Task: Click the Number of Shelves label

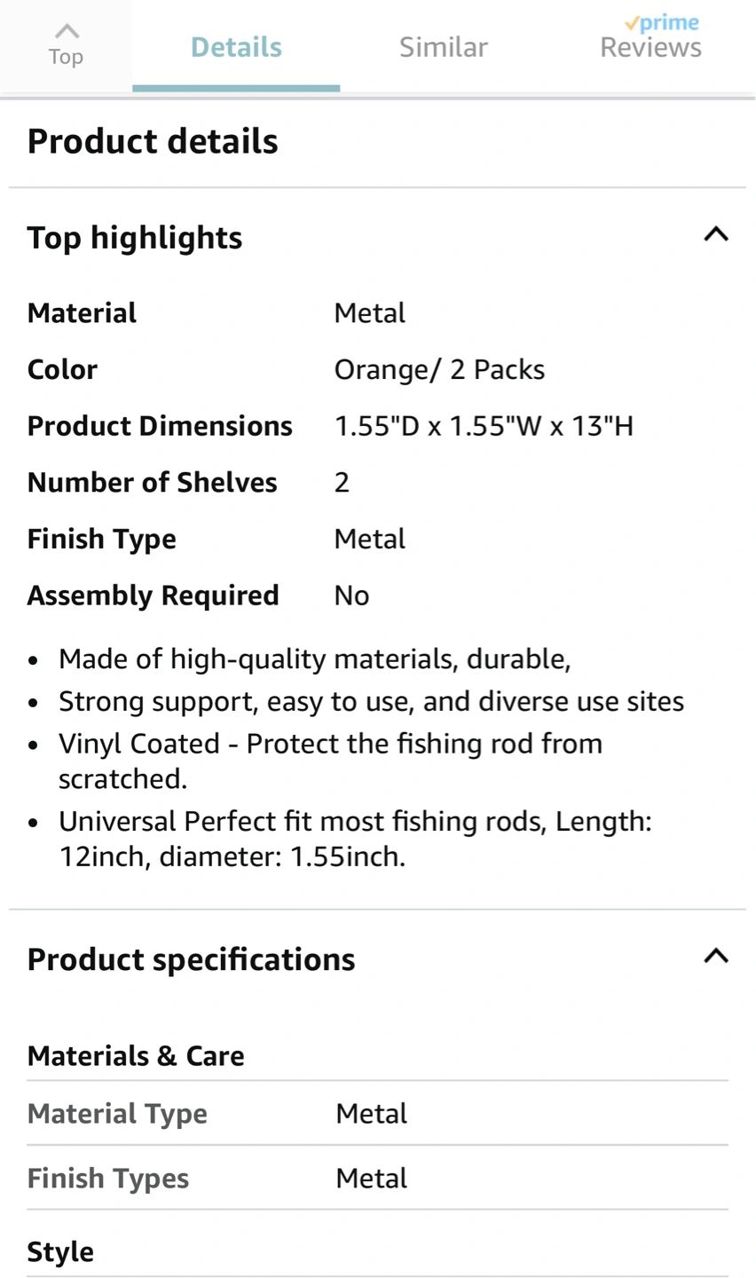Action: coord(153,483)
